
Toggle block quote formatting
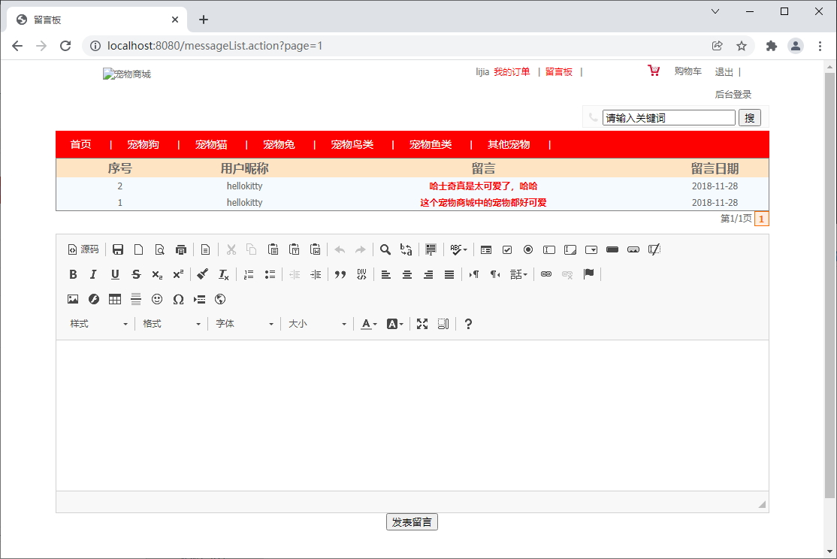(x=340, y=274)
